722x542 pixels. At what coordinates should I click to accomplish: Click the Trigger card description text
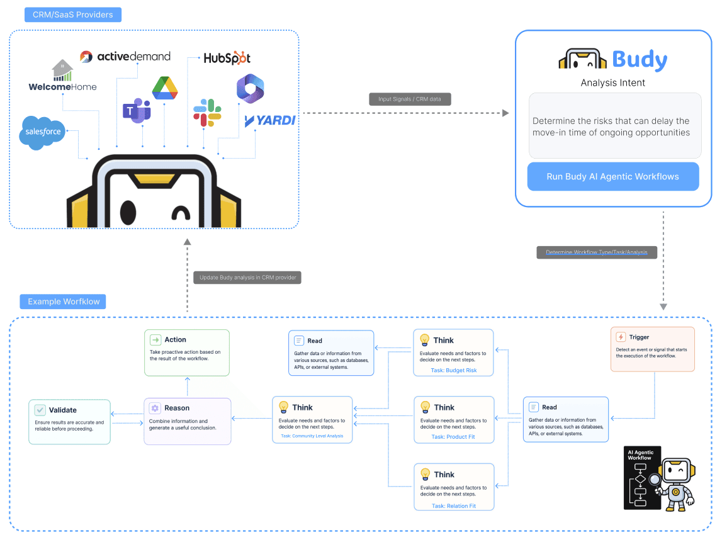(x=651, y=353)
